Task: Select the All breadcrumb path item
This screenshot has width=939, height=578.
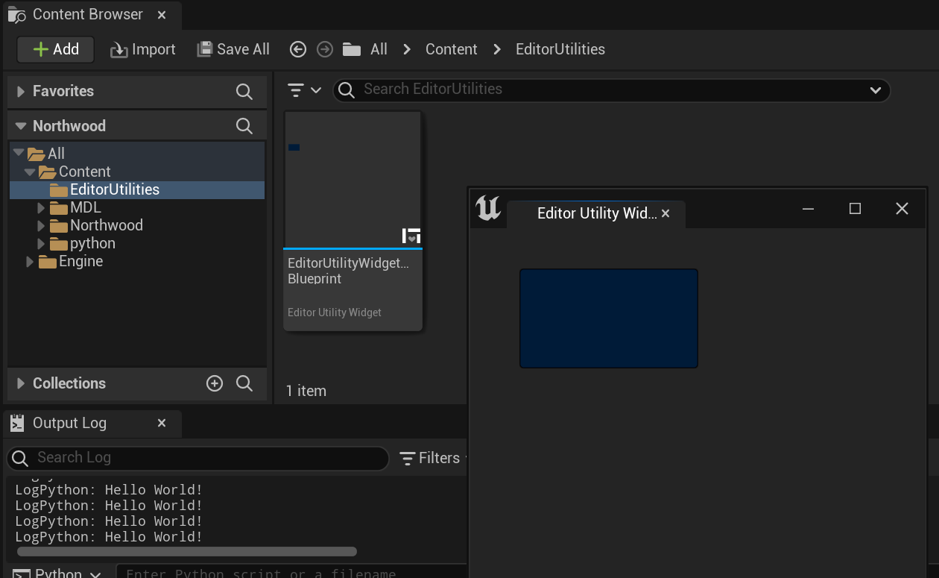Action: [x=379, y=49]
